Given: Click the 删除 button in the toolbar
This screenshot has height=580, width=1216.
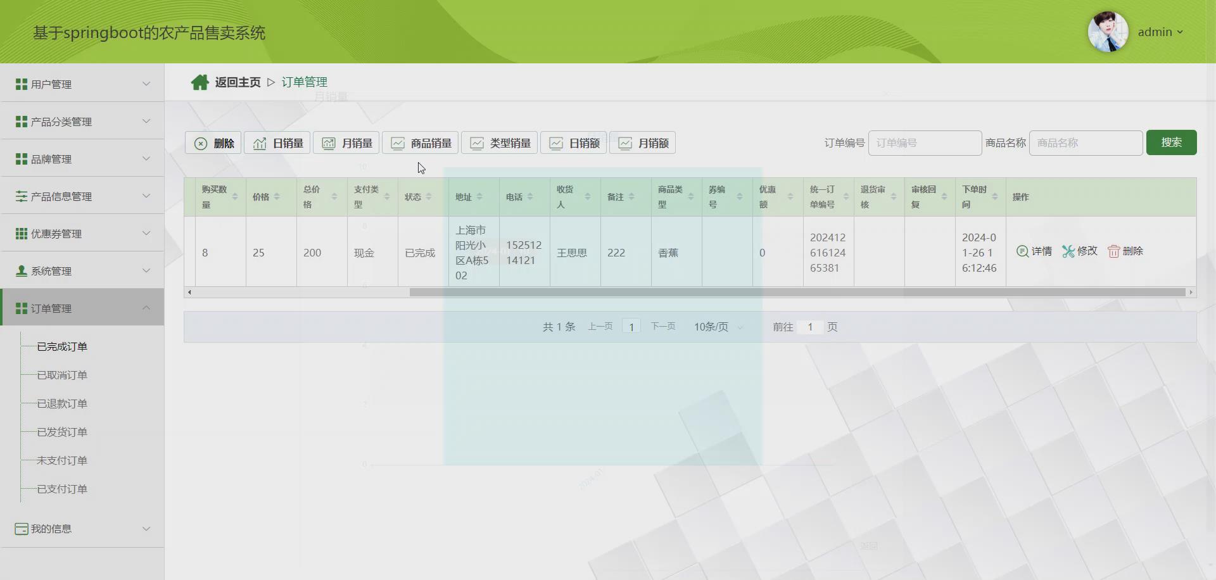Looking at the screenshot, I should point(213,142).
